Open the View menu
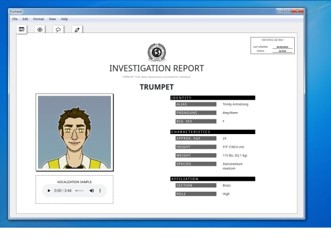Image resolution: width=331 pixels, height=248 pixels. pos(52,19)
